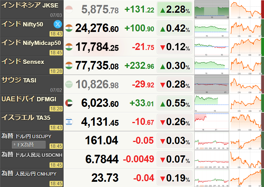Screen dimensions: 264x187
Task: Click the Sensex change value +232.96
Action: coord(139,66)
